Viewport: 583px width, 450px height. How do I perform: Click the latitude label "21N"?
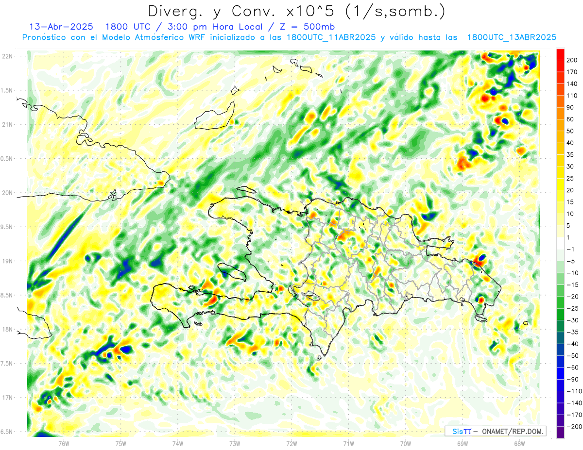7,124
